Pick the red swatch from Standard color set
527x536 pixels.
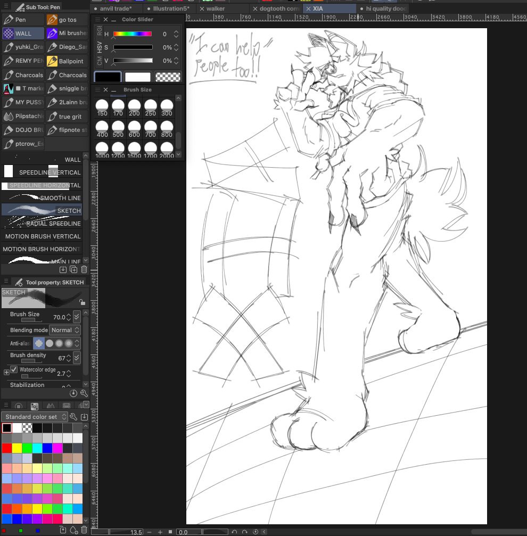pos(6,448)
